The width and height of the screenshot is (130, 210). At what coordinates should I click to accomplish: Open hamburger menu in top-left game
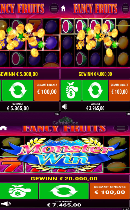coord(54,8)
